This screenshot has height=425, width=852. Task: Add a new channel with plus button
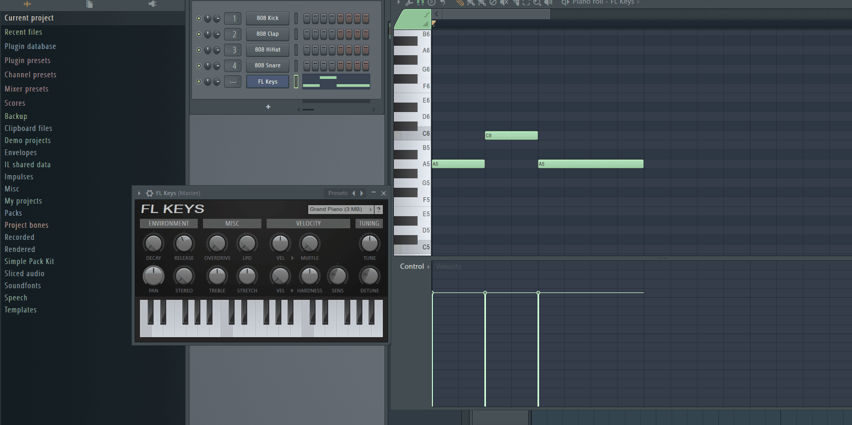click(x=268, y=107)
